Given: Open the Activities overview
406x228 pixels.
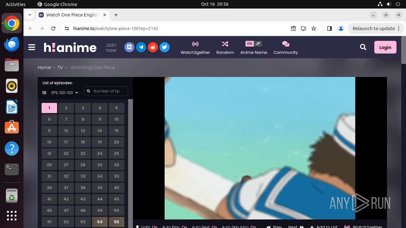Looking at the screenshot, I should [x=16, y=4].
